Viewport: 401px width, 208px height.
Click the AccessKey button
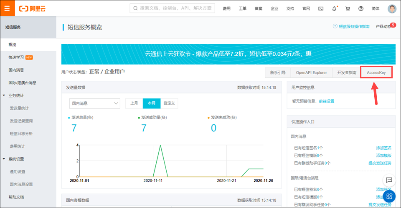point(376,73)
